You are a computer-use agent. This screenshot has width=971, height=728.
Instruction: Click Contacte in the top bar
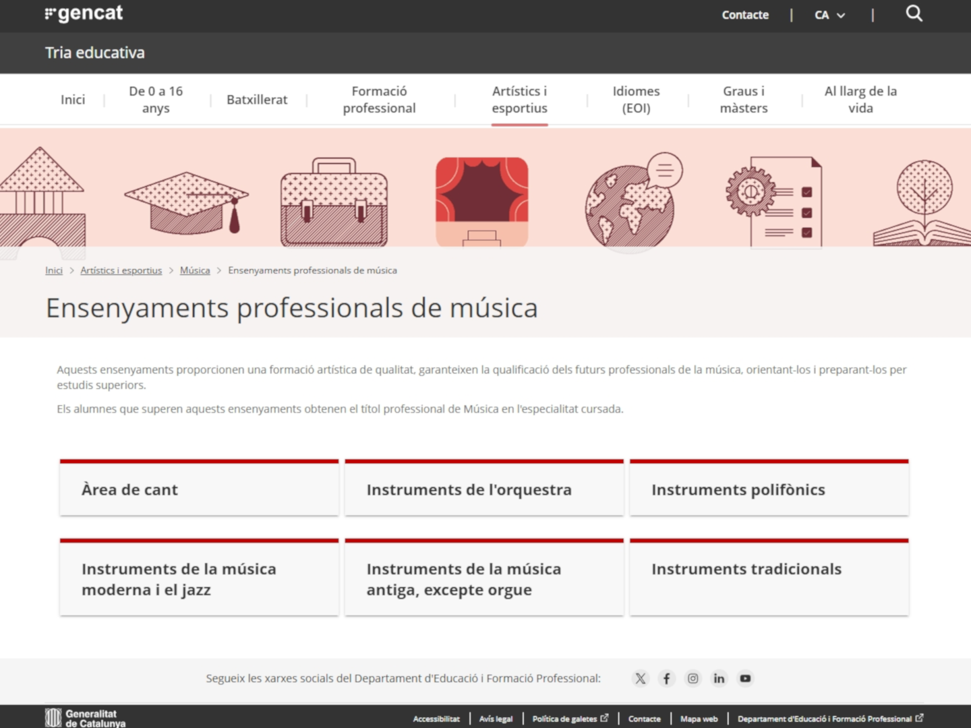point(744,14)
